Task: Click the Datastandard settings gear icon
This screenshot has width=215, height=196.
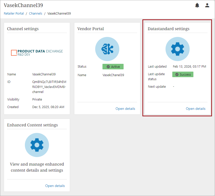Action: (178, 49)
